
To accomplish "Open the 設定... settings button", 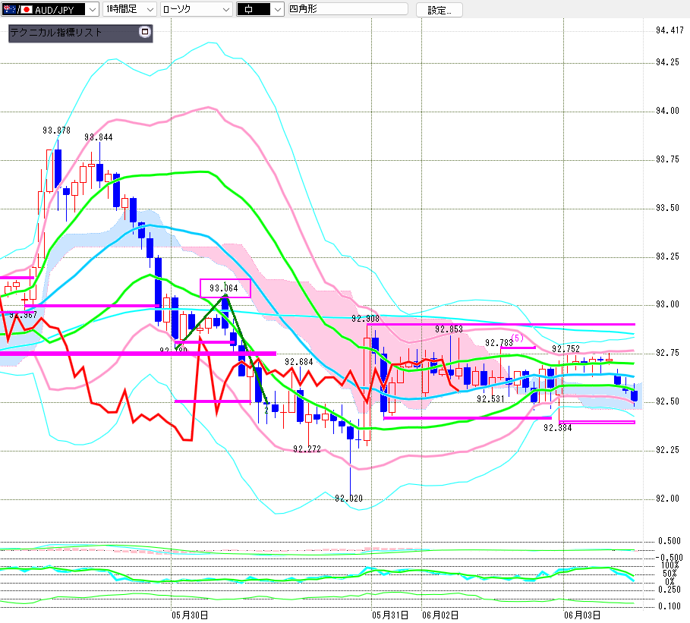I will point(440,10).
